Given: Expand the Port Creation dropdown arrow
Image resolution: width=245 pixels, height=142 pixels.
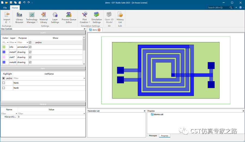Looking at the screenshot, I should point(89,22).
